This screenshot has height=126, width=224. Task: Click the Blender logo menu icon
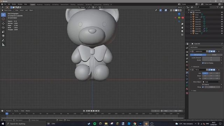tap(2, 4)
